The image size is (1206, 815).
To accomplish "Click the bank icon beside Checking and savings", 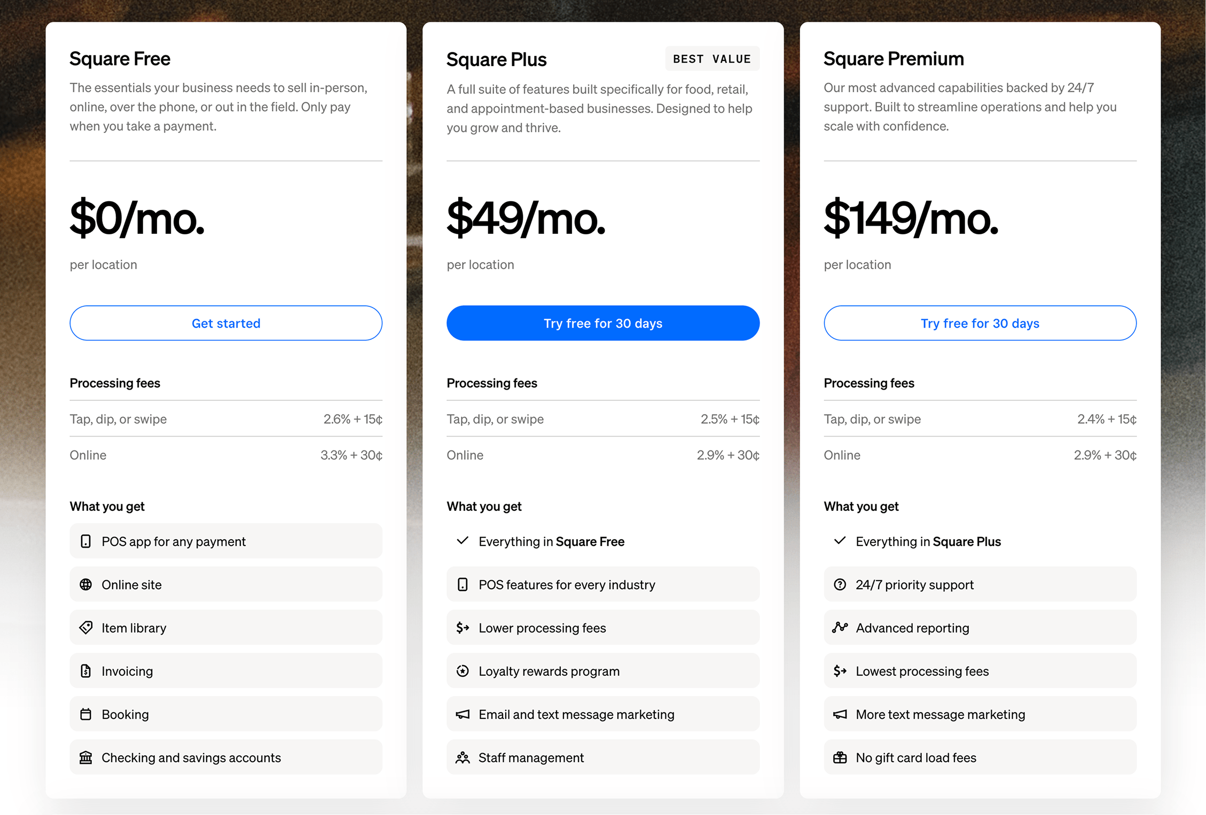I will pyautogui.click(x=85, y=757).
